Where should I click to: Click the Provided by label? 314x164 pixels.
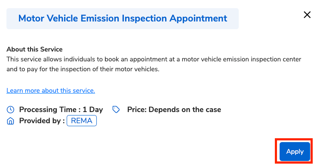pos(42,121)
